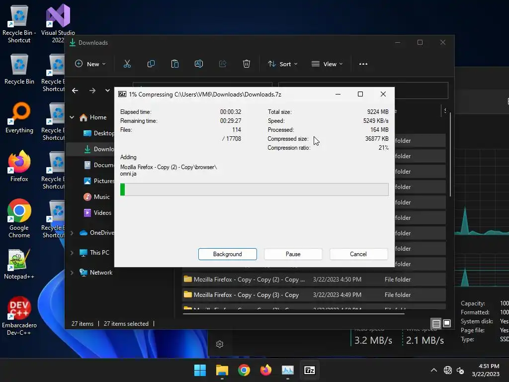The height and width of the screenshot is (382, 509).
Task: Open the Google Chrome desktop icon
Action: click(19, 218)
